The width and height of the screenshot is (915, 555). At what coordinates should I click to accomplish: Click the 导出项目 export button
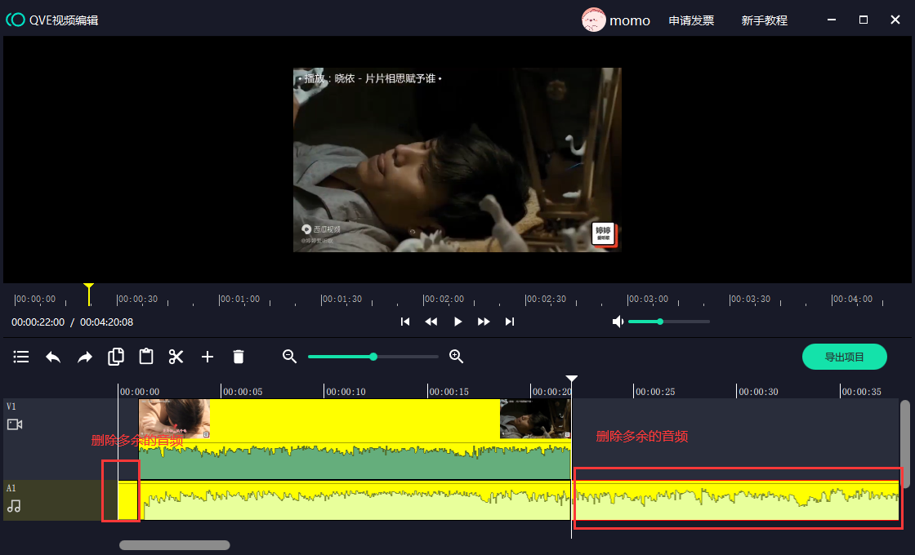coord(844,357)
